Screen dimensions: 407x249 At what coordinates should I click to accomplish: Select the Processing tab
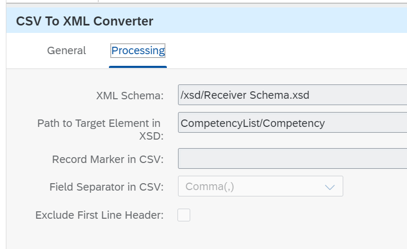138,51
